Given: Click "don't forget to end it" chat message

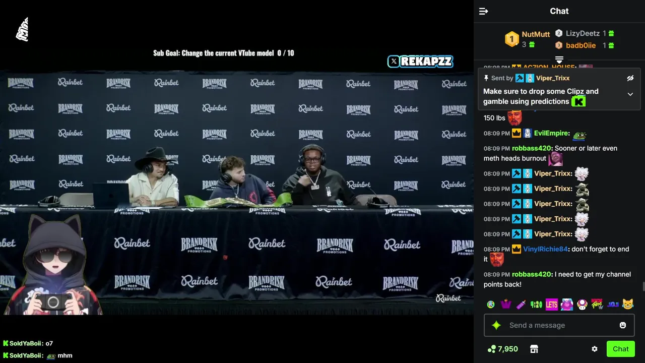Looking at the screenshot, I should (x=557, y=254).
